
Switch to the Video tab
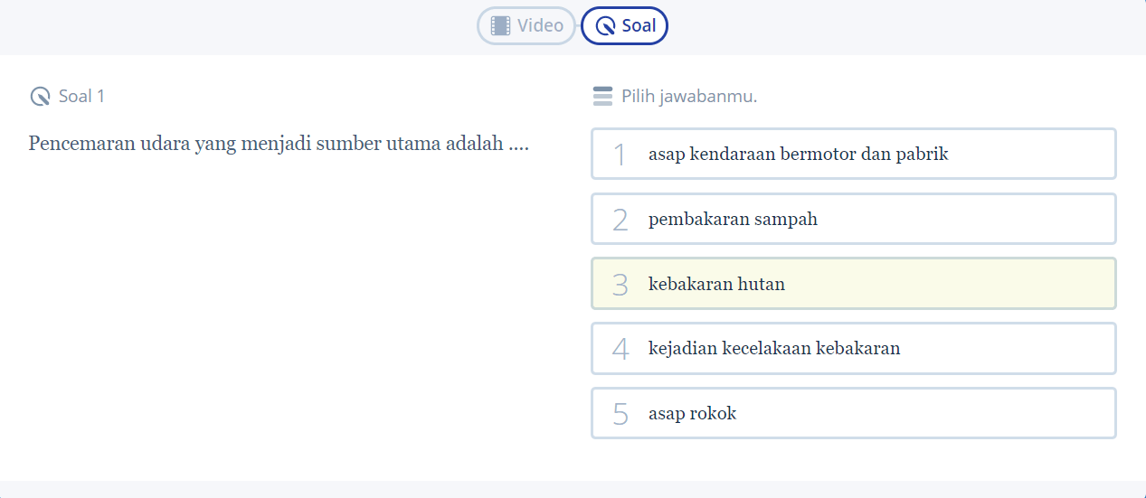pos(527,25)
